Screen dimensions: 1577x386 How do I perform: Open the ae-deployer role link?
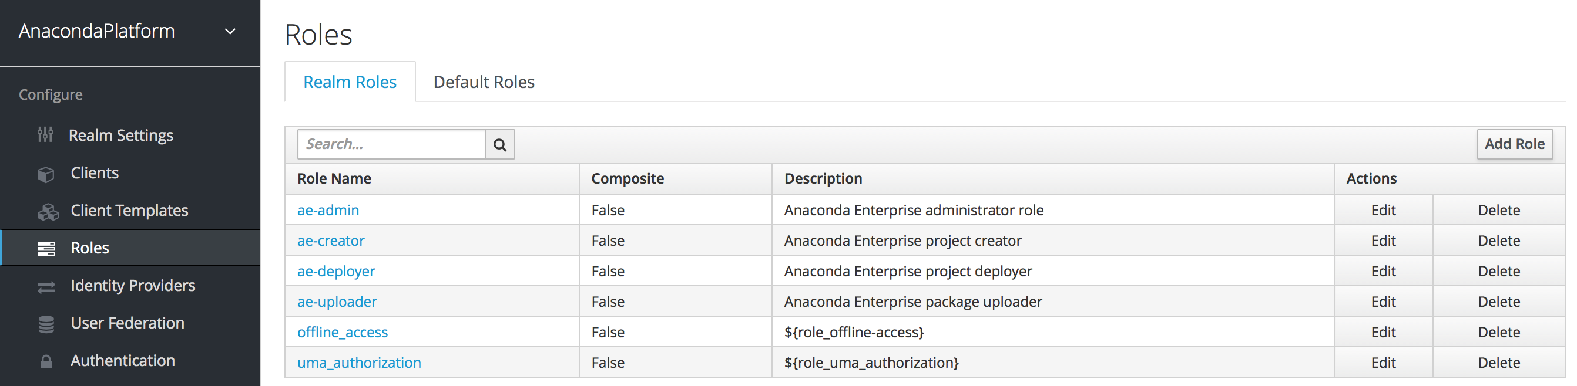[x=336, y=271]
